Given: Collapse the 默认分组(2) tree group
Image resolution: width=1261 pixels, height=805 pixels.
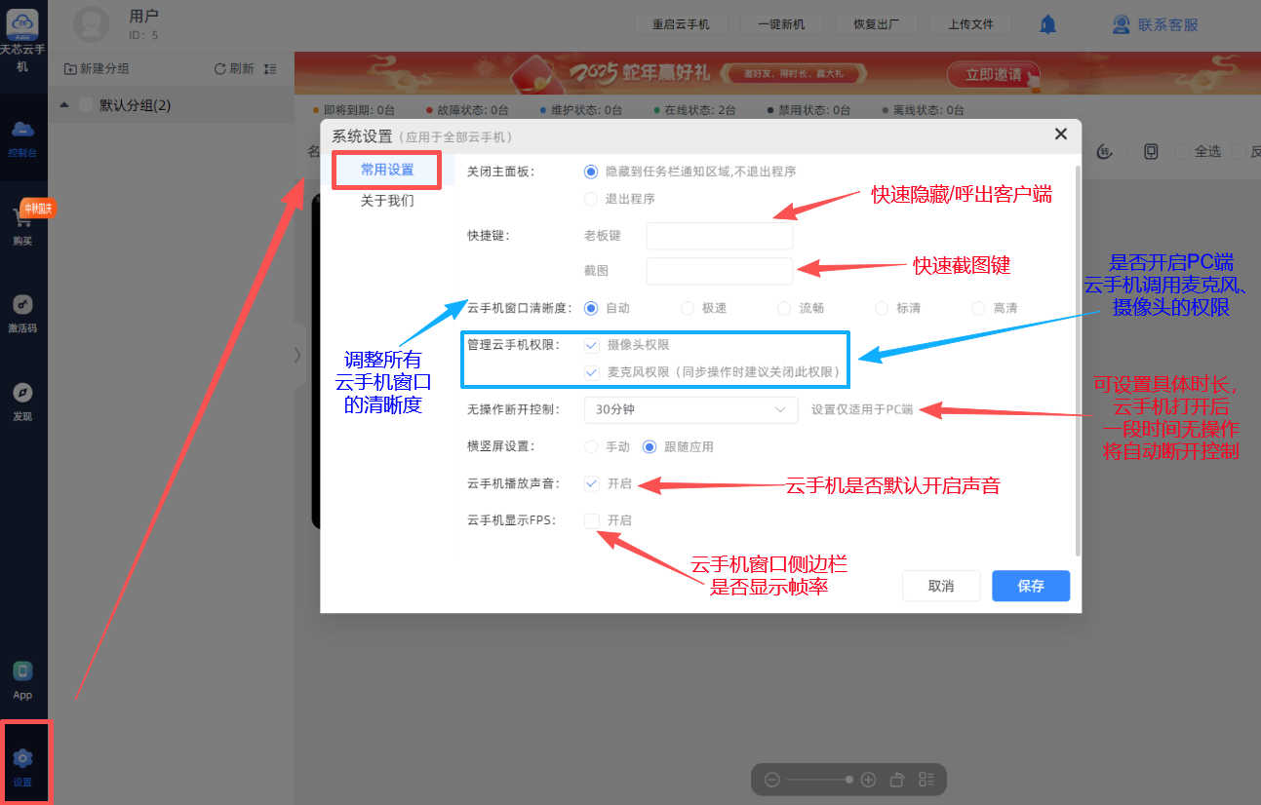Looking at the screenshot, I should 63,105.
